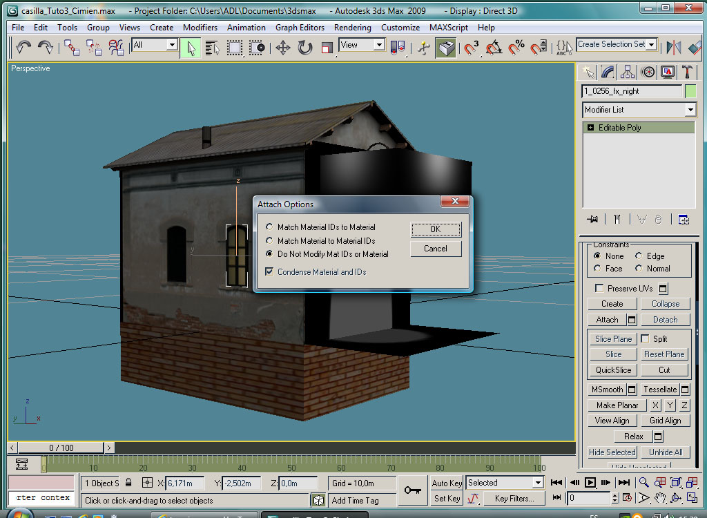Image resolution: width=707 pixels, height=518 pixels.
Task: Select the Edge constraint radio button
Action: pos(639,256)
